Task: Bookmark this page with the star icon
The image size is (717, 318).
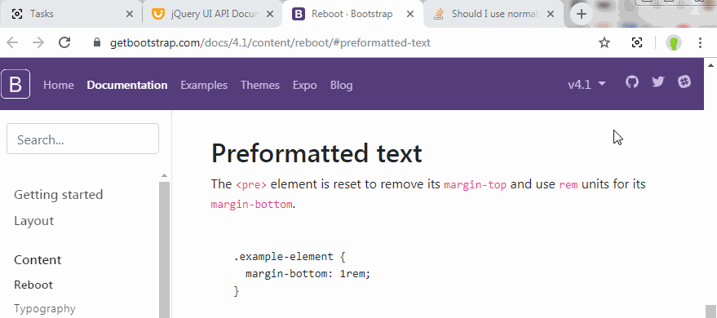Action: point(604,43)
